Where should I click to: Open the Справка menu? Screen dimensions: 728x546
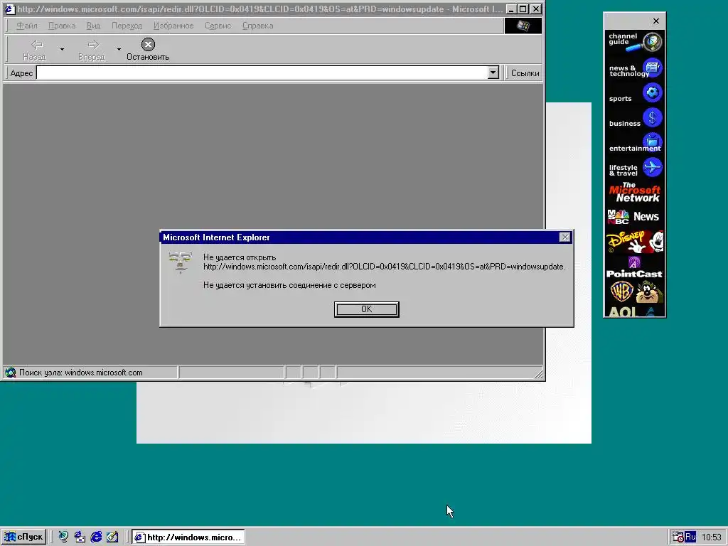(x=257, y=26)
